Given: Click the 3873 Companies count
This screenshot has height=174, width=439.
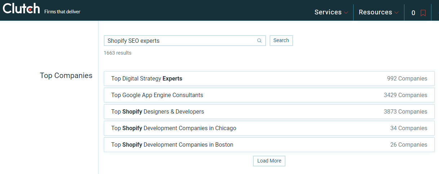Looking at the screenshot, I should click(x=405, y=112).
